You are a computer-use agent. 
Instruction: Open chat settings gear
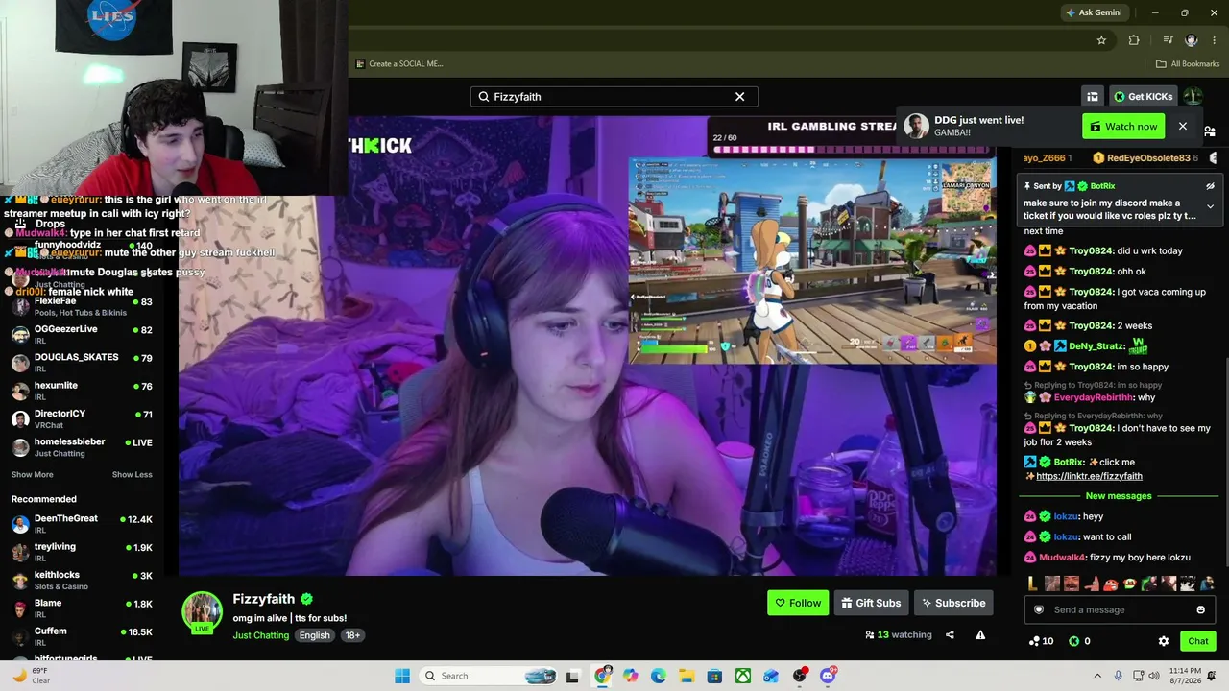click(1164, 641)
